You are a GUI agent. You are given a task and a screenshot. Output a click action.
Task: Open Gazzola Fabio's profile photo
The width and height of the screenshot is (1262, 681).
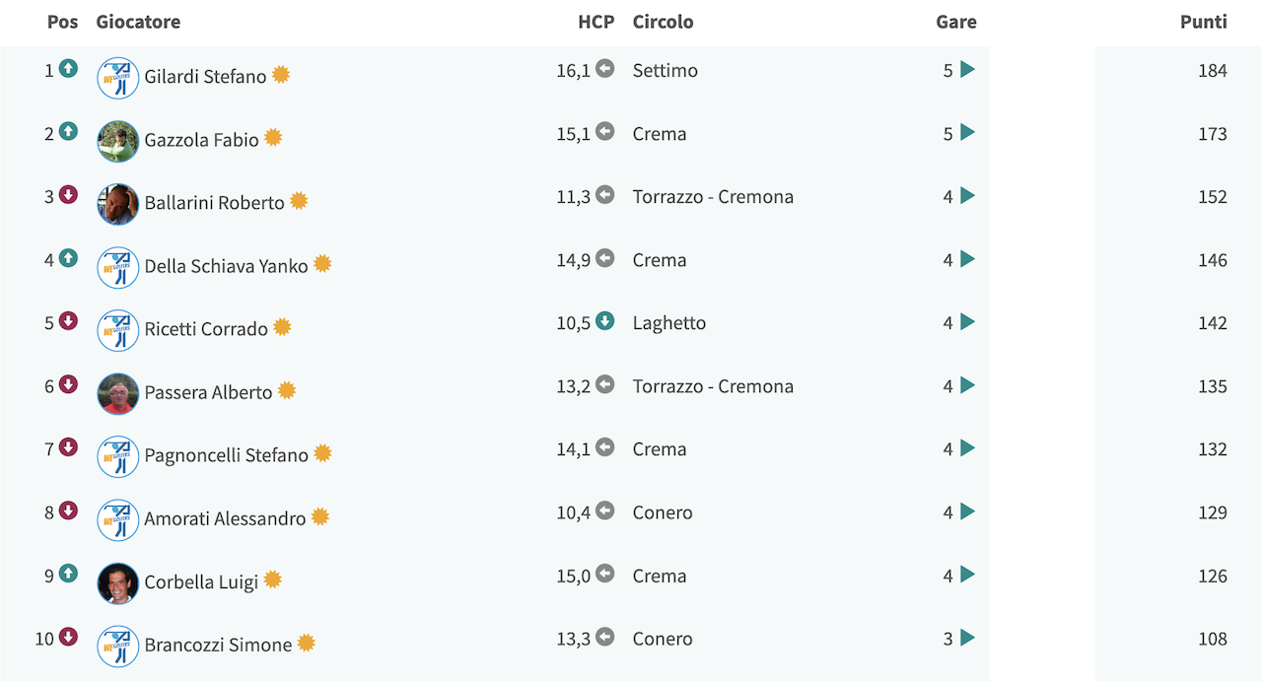pos(118,141)
